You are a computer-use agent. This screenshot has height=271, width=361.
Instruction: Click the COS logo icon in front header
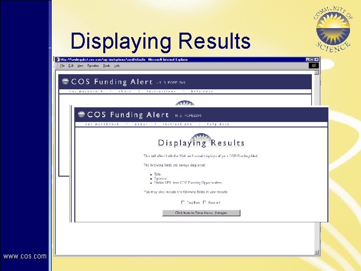coord(81,114)
